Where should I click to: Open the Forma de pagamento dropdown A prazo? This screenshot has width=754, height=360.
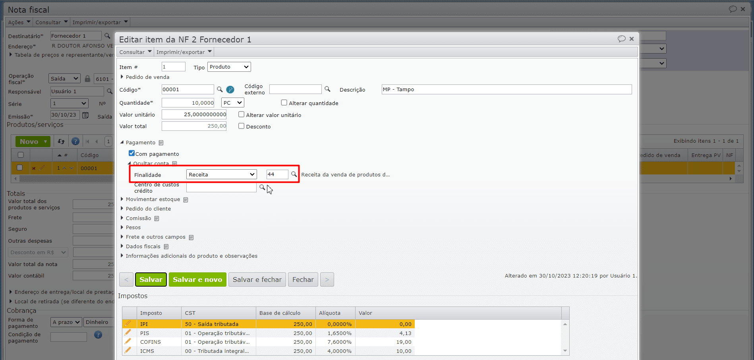(66, 322)
